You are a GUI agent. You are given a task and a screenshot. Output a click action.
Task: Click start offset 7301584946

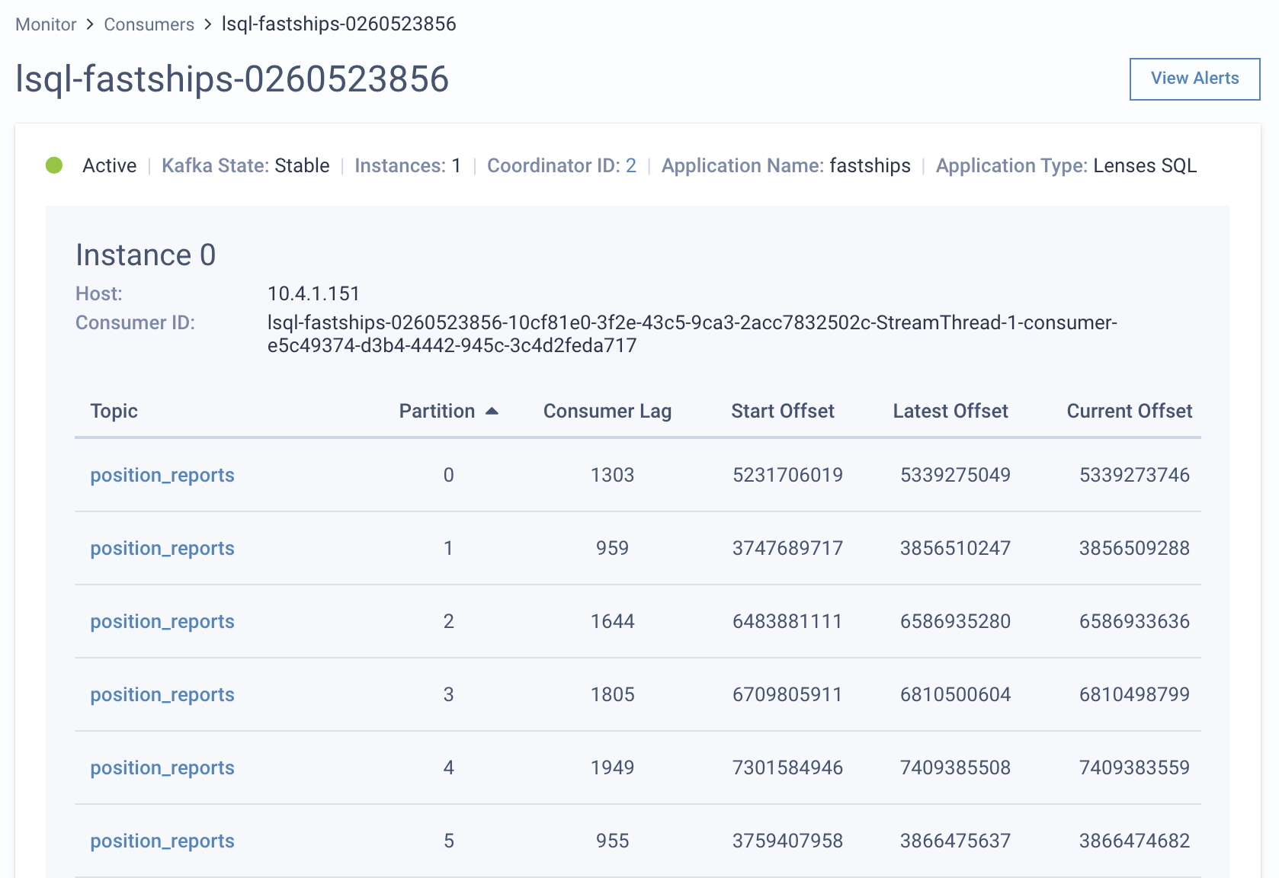787,767
